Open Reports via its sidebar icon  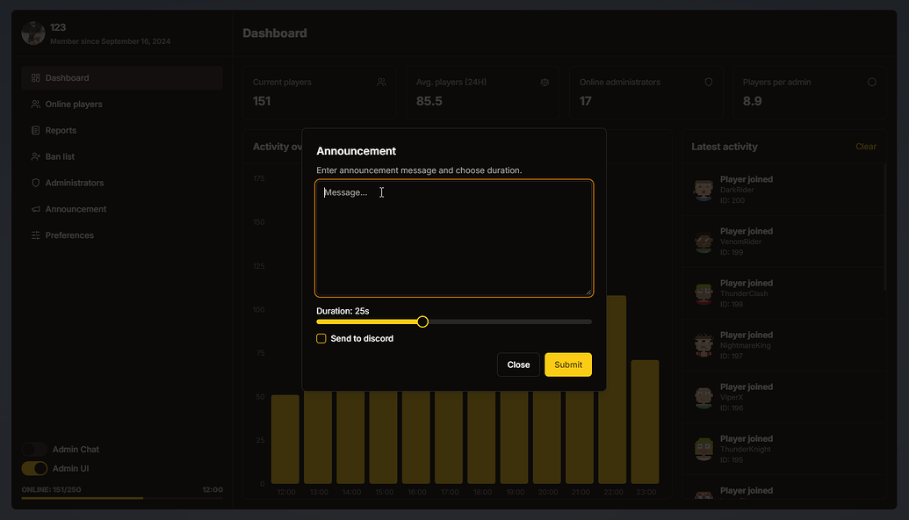[34, 130]
